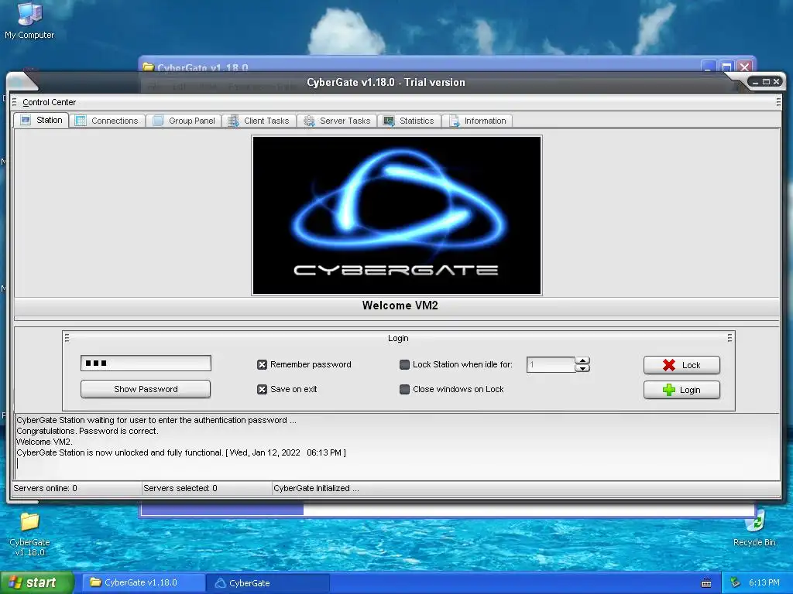The width and height of the screenshot is (793, 594).
Task: Maximize the CyberGate Trial version window
Action: pos(766,81)
